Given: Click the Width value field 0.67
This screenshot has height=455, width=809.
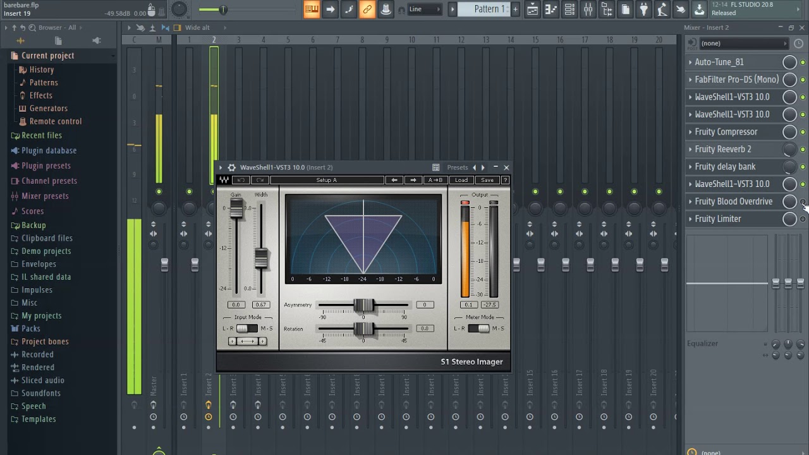Looking at the screenshot, I should pyautogui.click(x=260, y=305).
